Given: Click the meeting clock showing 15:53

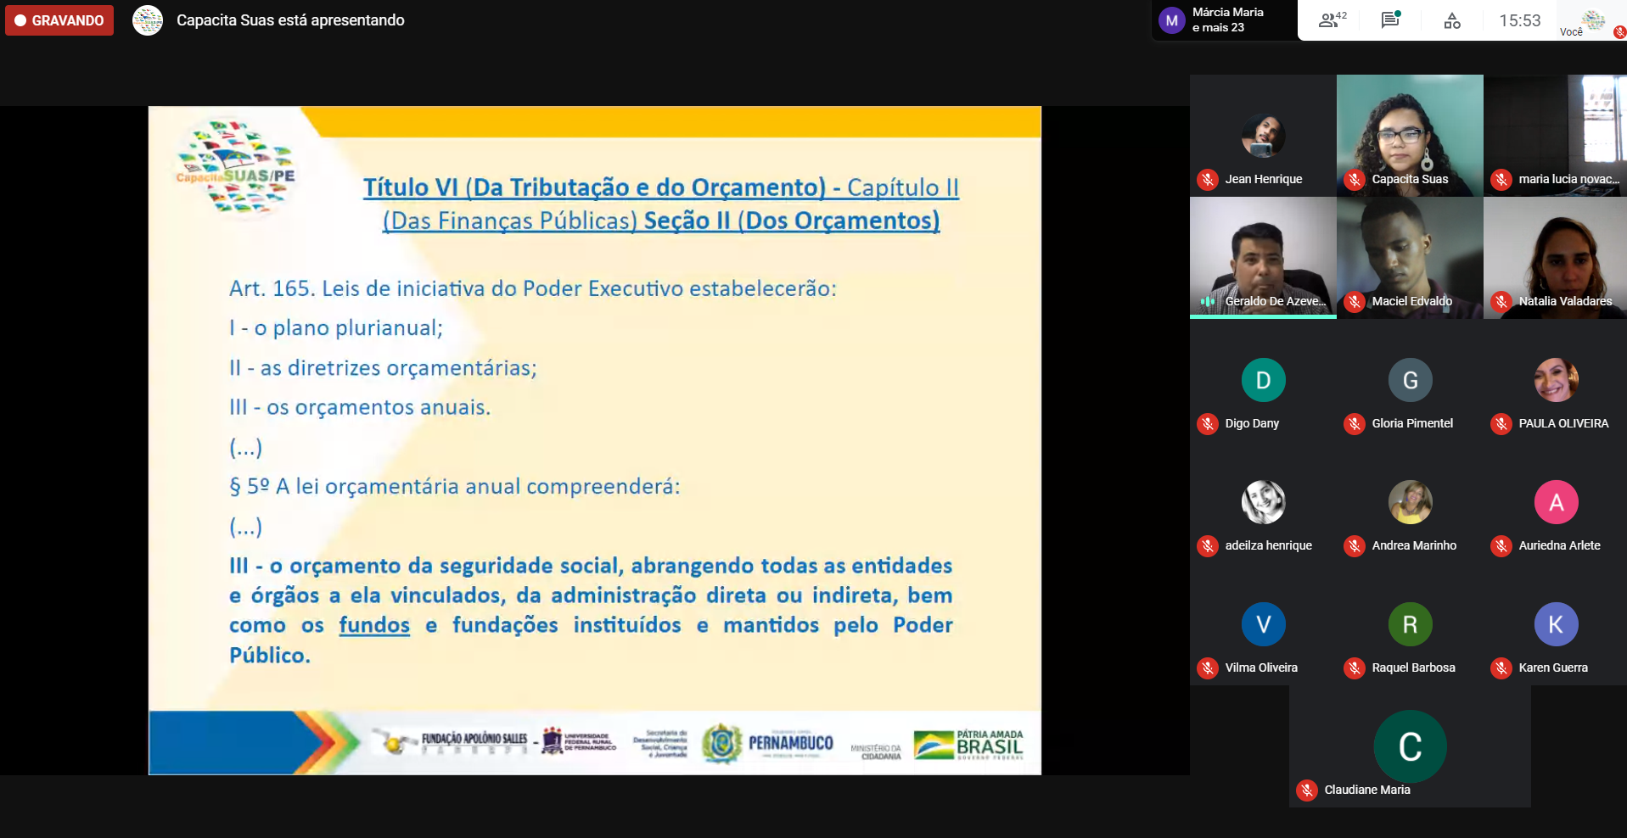Looking at the screenshot, I should [x=1519, y=20].
